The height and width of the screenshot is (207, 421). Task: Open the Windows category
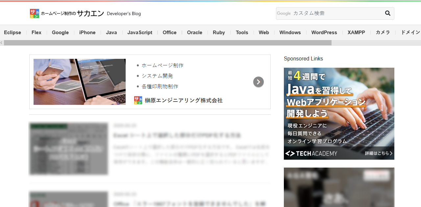[290, 33]
